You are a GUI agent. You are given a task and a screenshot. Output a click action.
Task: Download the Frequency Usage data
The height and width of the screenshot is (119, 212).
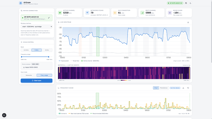(x=183, y=88)
